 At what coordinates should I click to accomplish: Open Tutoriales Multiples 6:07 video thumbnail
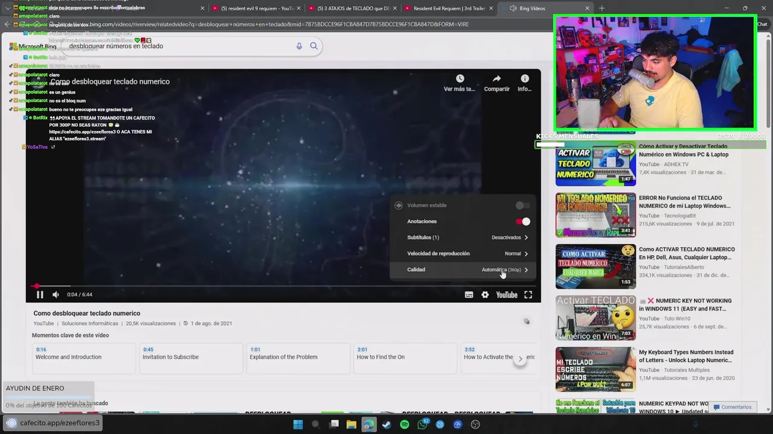tap(595, 370)
